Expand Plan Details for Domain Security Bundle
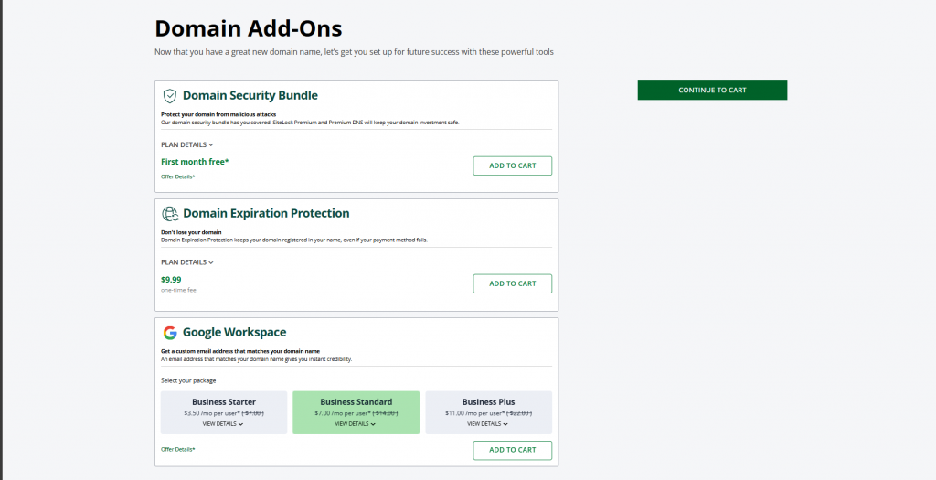Viewport: 936px width, 480px height. (186, 144)
